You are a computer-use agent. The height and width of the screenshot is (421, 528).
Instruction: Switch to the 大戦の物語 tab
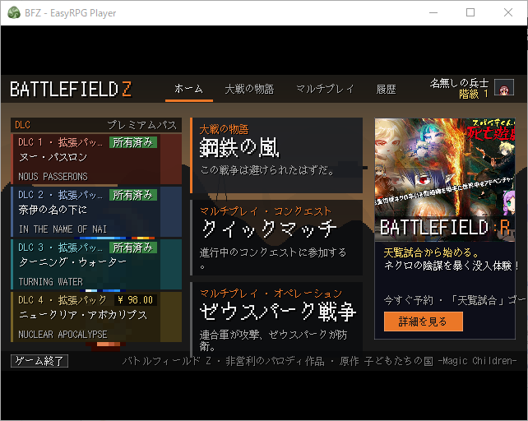pos(249,90)
